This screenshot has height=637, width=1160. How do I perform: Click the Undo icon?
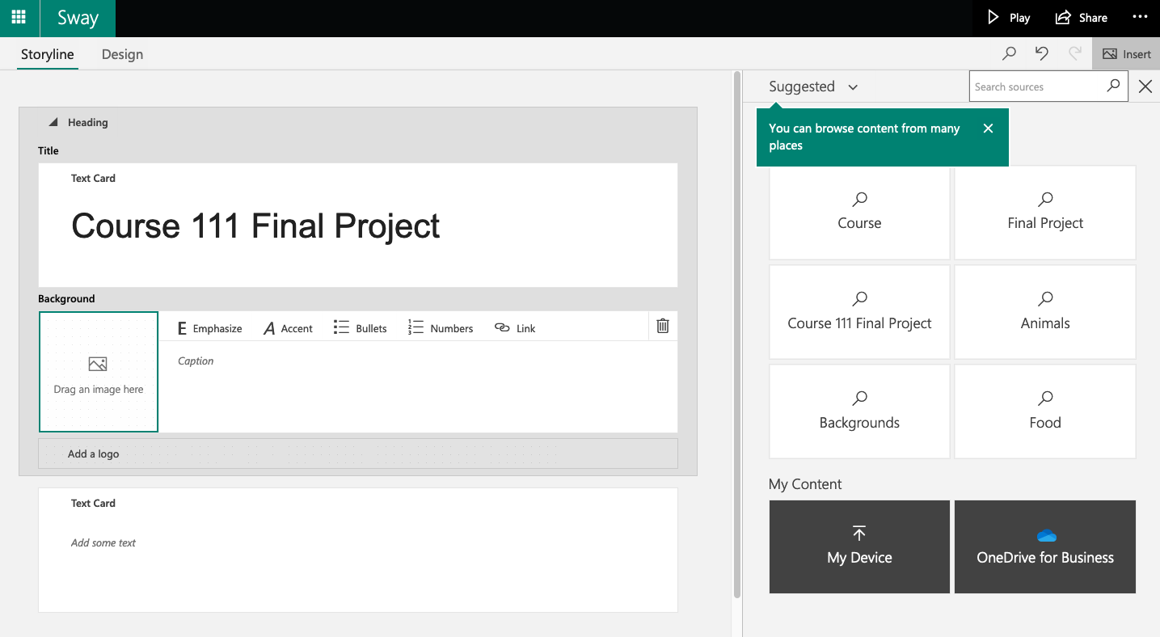[1041, 53]
